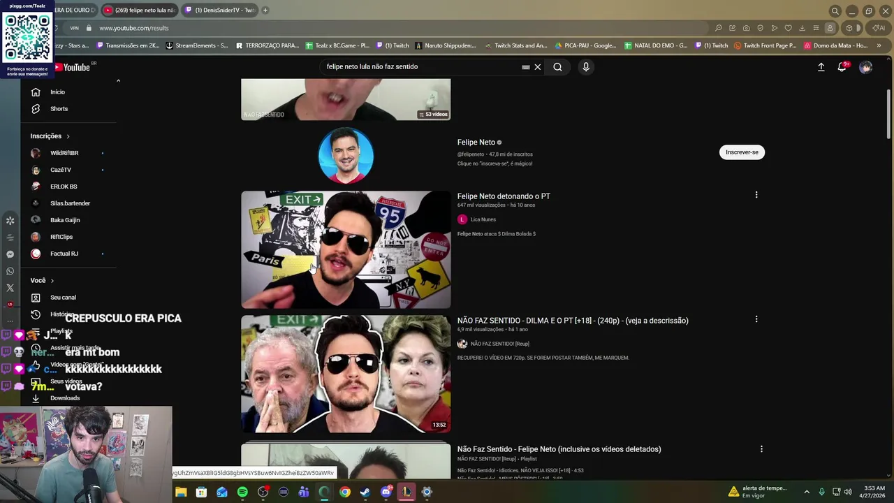Image resolution: width=894 pixels, height=503 pixels.
Task: Show hidden system tray icons
Action: pyautogui.click(x=807, y=492)
